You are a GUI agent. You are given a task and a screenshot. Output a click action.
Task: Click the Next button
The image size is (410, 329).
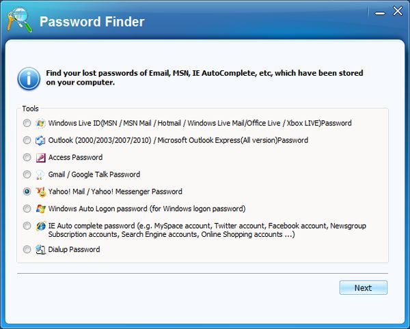click(364, 288)
